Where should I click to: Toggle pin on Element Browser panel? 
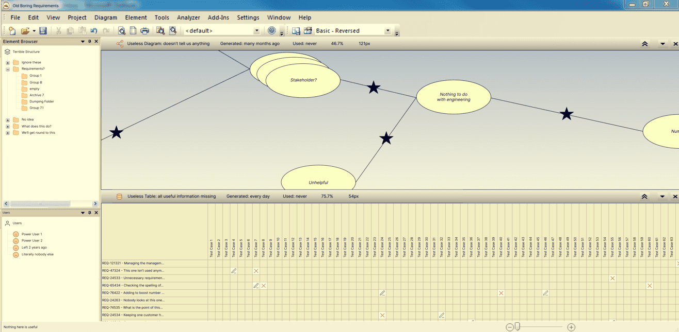pos(89,42)
